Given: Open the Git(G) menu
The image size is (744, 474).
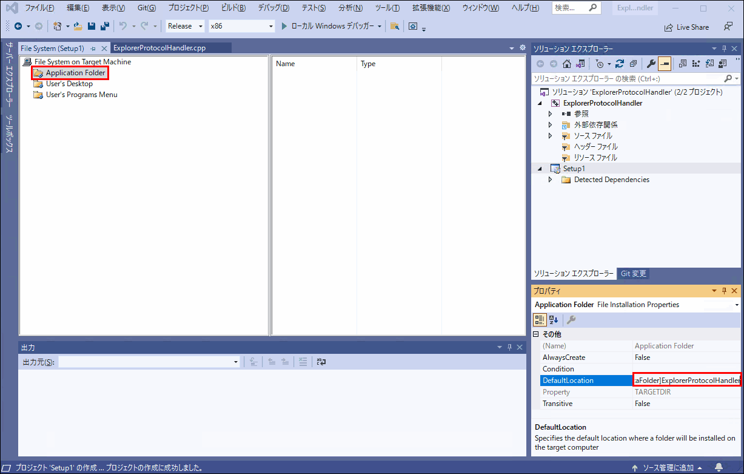Looking at the screenshot, I should (147, 8).
